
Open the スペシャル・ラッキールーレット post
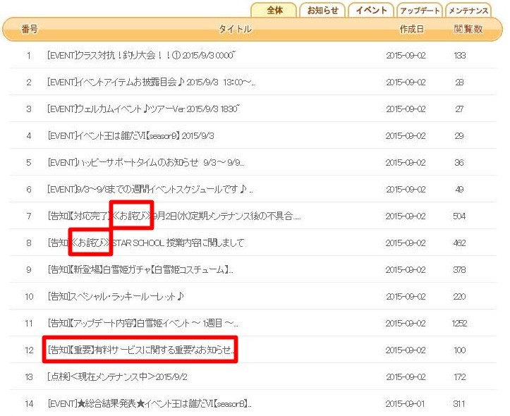coord(116,297)
